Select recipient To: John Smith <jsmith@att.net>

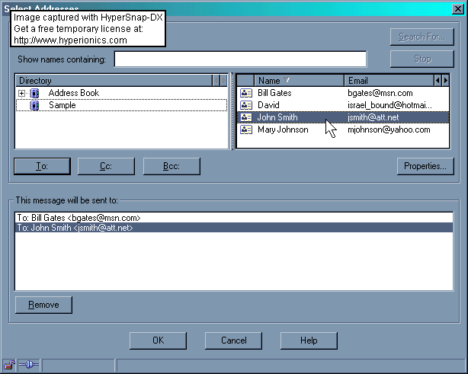click(234, 228)
